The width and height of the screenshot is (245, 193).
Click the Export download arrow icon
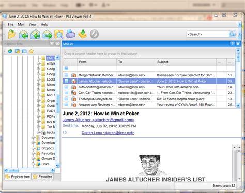click(x=82, y=34)
